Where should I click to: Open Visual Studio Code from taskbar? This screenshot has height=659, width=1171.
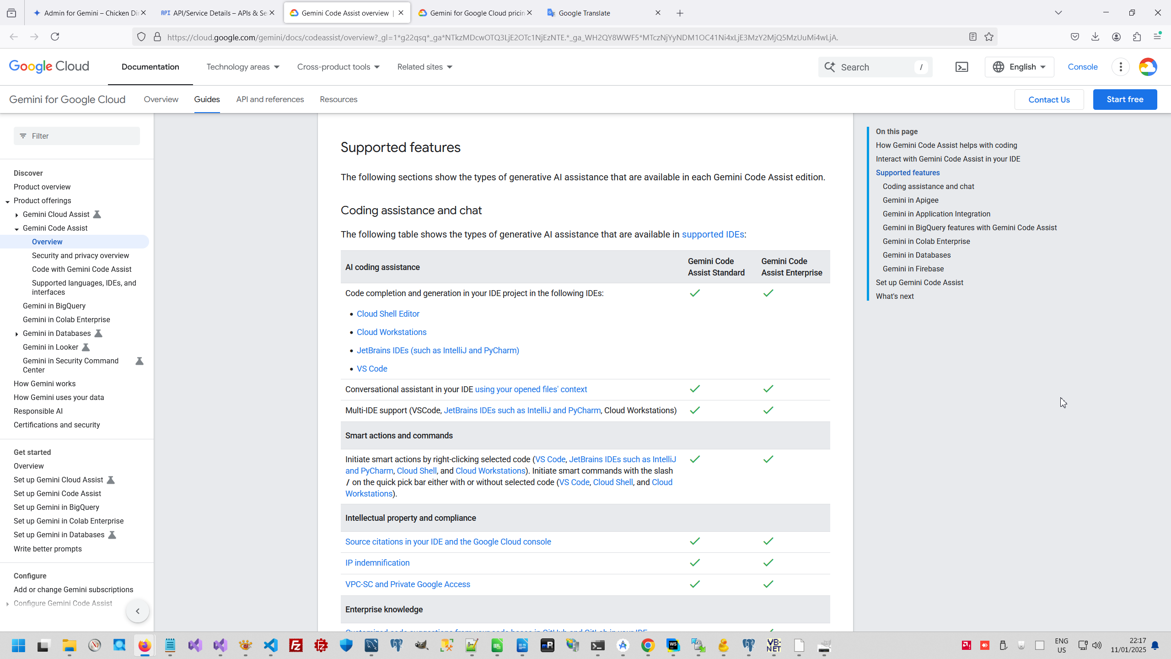(x=271, y=645)
